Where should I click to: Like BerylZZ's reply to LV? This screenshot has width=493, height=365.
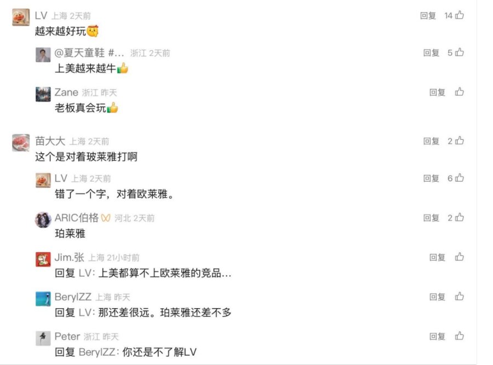[460, 297]
